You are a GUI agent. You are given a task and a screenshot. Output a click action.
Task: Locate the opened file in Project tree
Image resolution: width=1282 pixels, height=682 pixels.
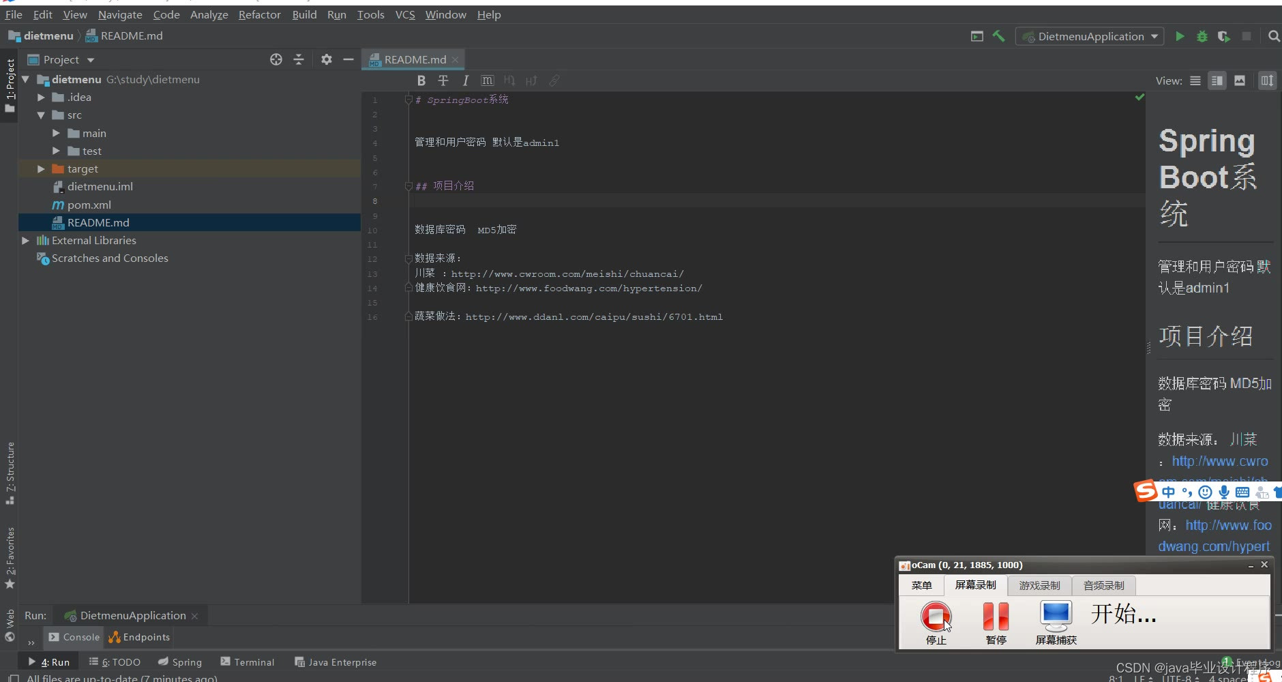click(276, 59)
